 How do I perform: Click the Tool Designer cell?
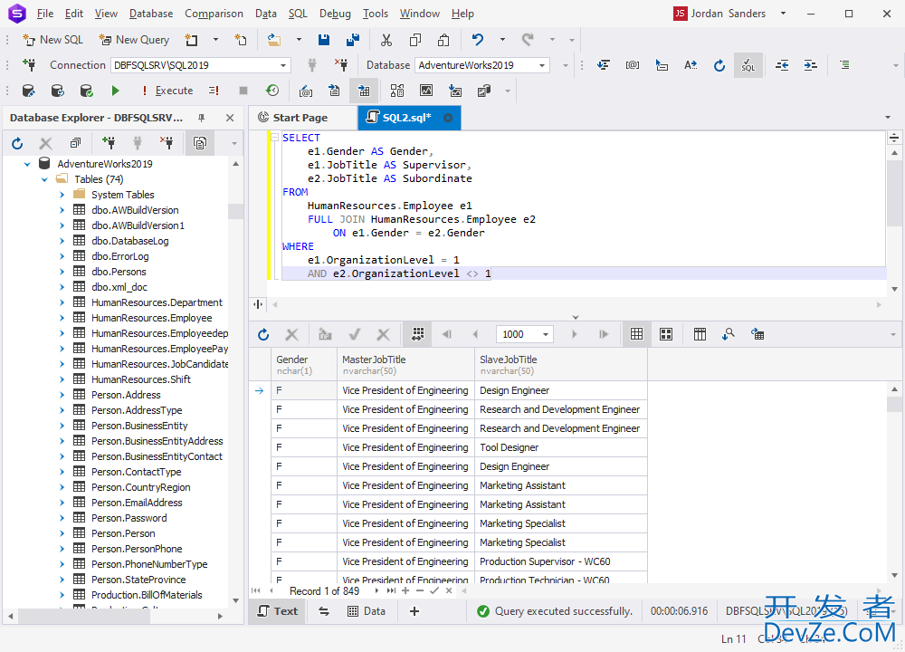pos(561,447)
